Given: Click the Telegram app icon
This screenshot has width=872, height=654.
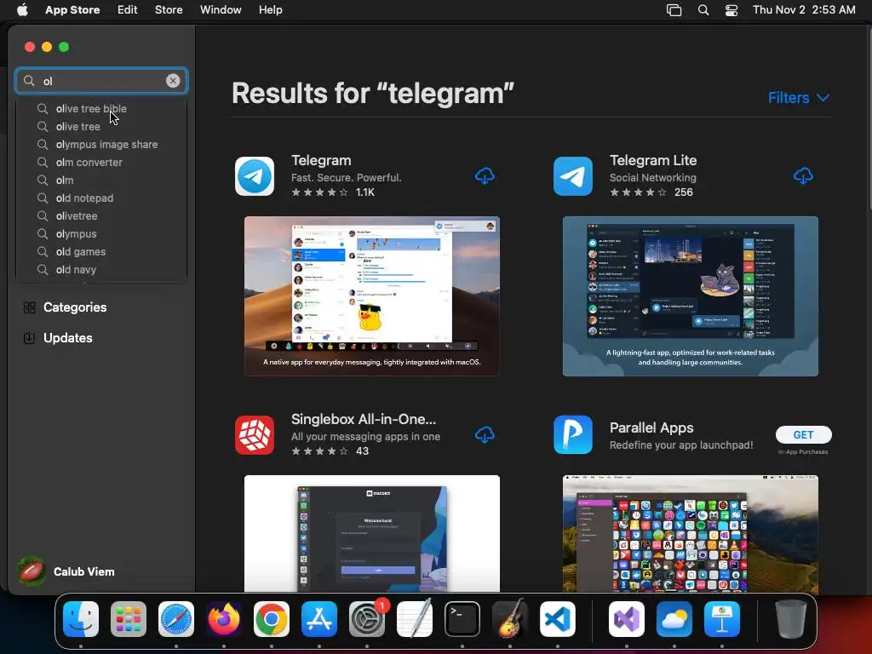Looking at the screenshot, I should pos(254,176).
